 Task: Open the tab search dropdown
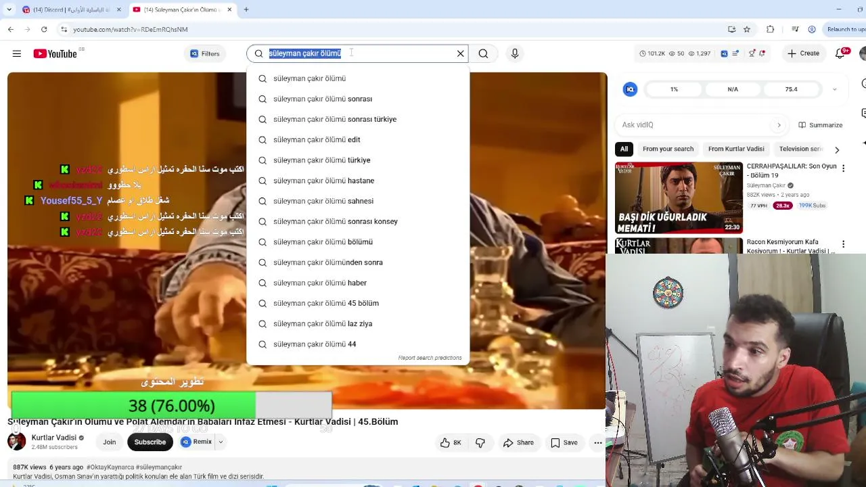pos(9,9)
